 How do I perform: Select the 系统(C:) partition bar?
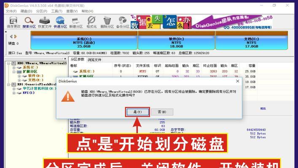pyautogui.click(x=84, y=40)
